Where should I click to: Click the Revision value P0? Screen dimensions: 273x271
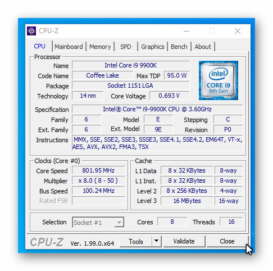[x=228, y=129]
